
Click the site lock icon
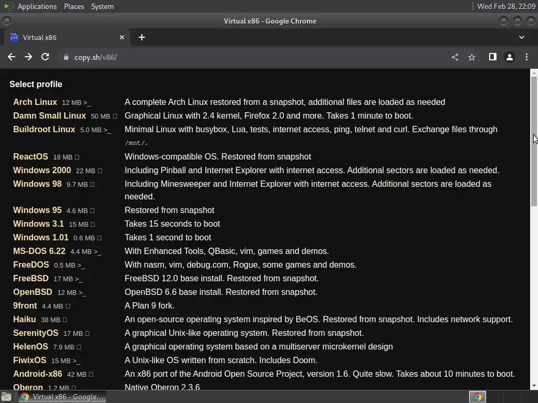pyautogui.click(x=66, y=57)
